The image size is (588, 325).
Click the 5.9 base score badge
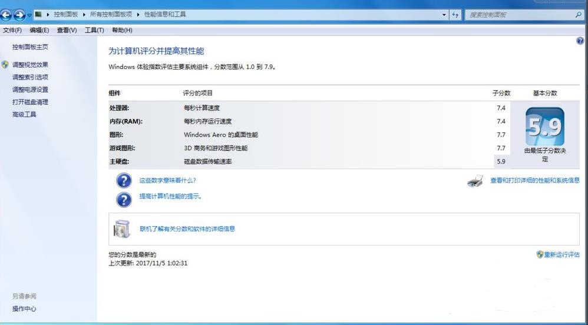pyautogui.click(x=545, y=127)
